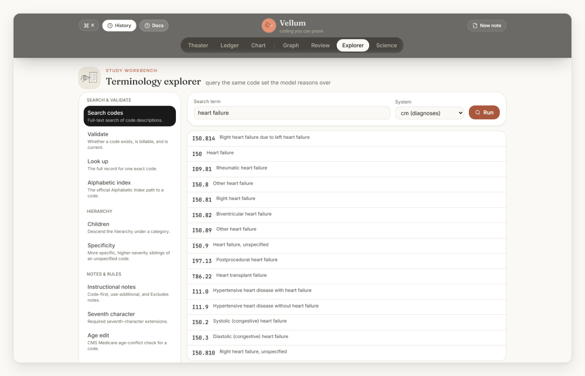The width and height of the screenshot is (585, 376).
Task: Click result I50.81 Right heart failure
Action: tap(347, 200)
